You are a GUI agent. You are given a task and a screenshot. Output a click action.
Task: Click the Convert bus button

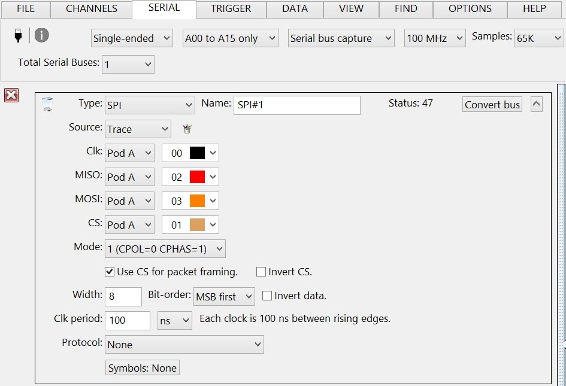coord(492,105)
